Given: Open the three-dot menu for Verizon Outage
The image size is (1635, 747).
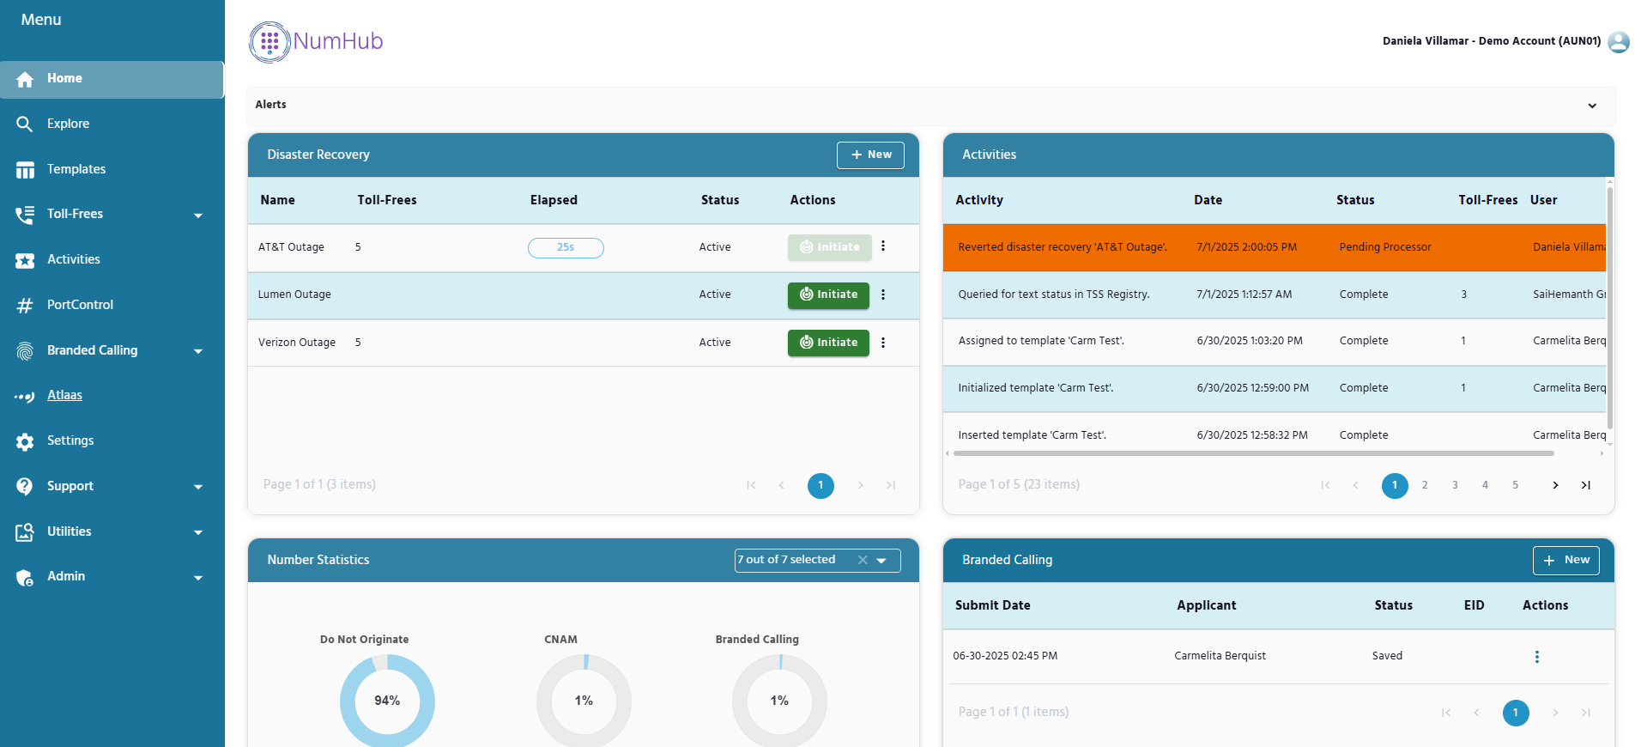Looking at the screenshot, I should (883, 343).
